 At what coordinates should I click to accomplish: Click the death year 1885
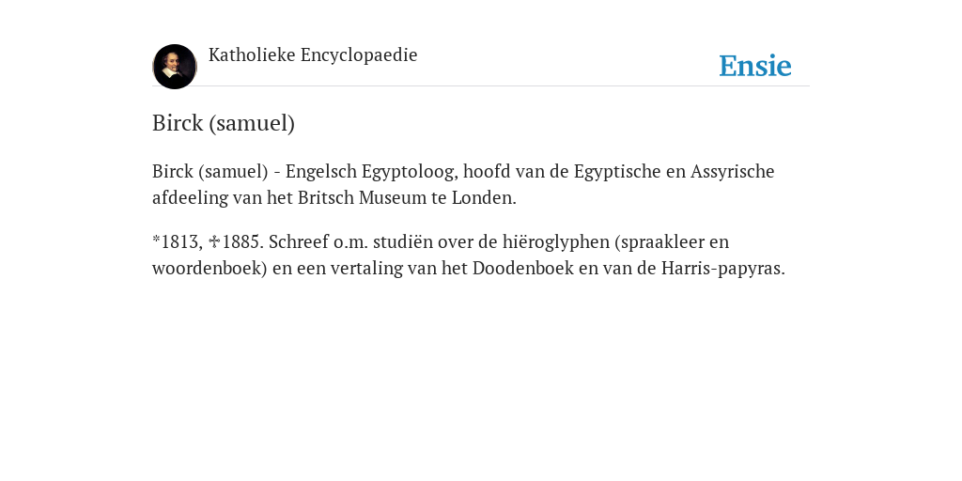coord(242,241)
